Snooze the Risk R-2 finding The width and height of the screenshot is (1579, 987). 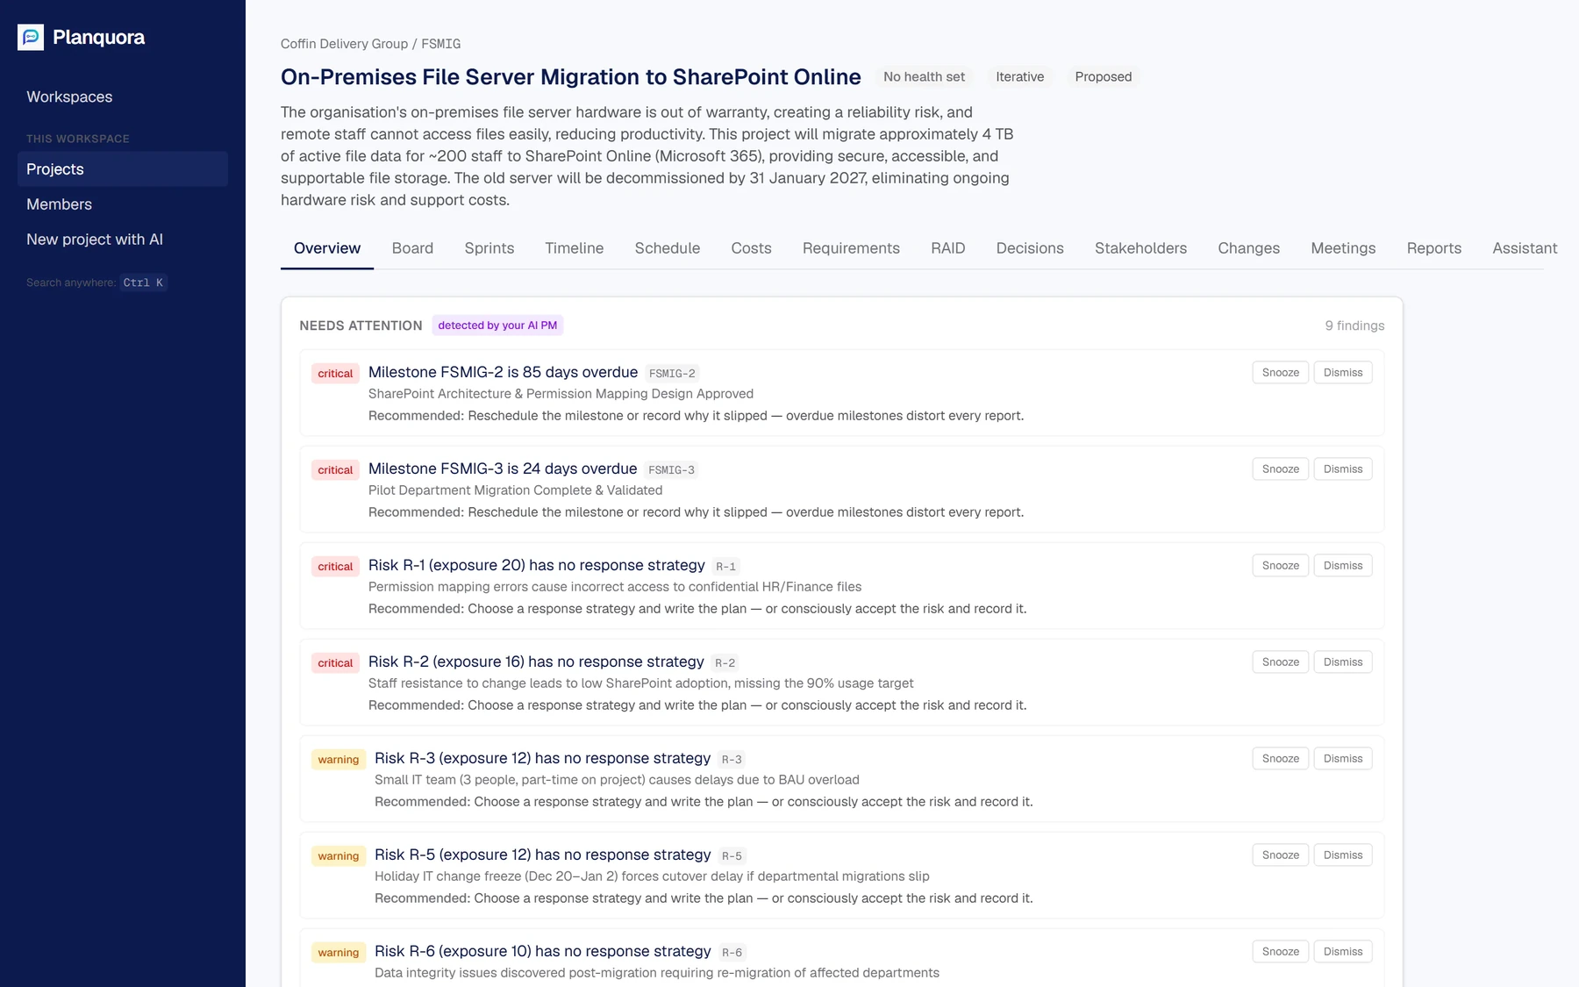(x=1280, y=662)
